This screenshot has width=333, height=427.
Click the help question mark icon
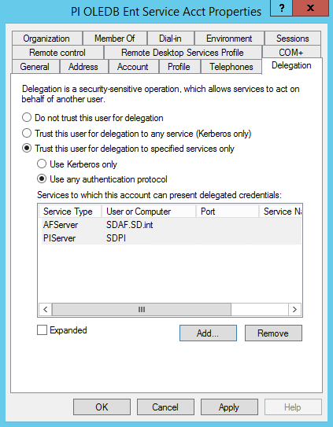tap(282, 8)
